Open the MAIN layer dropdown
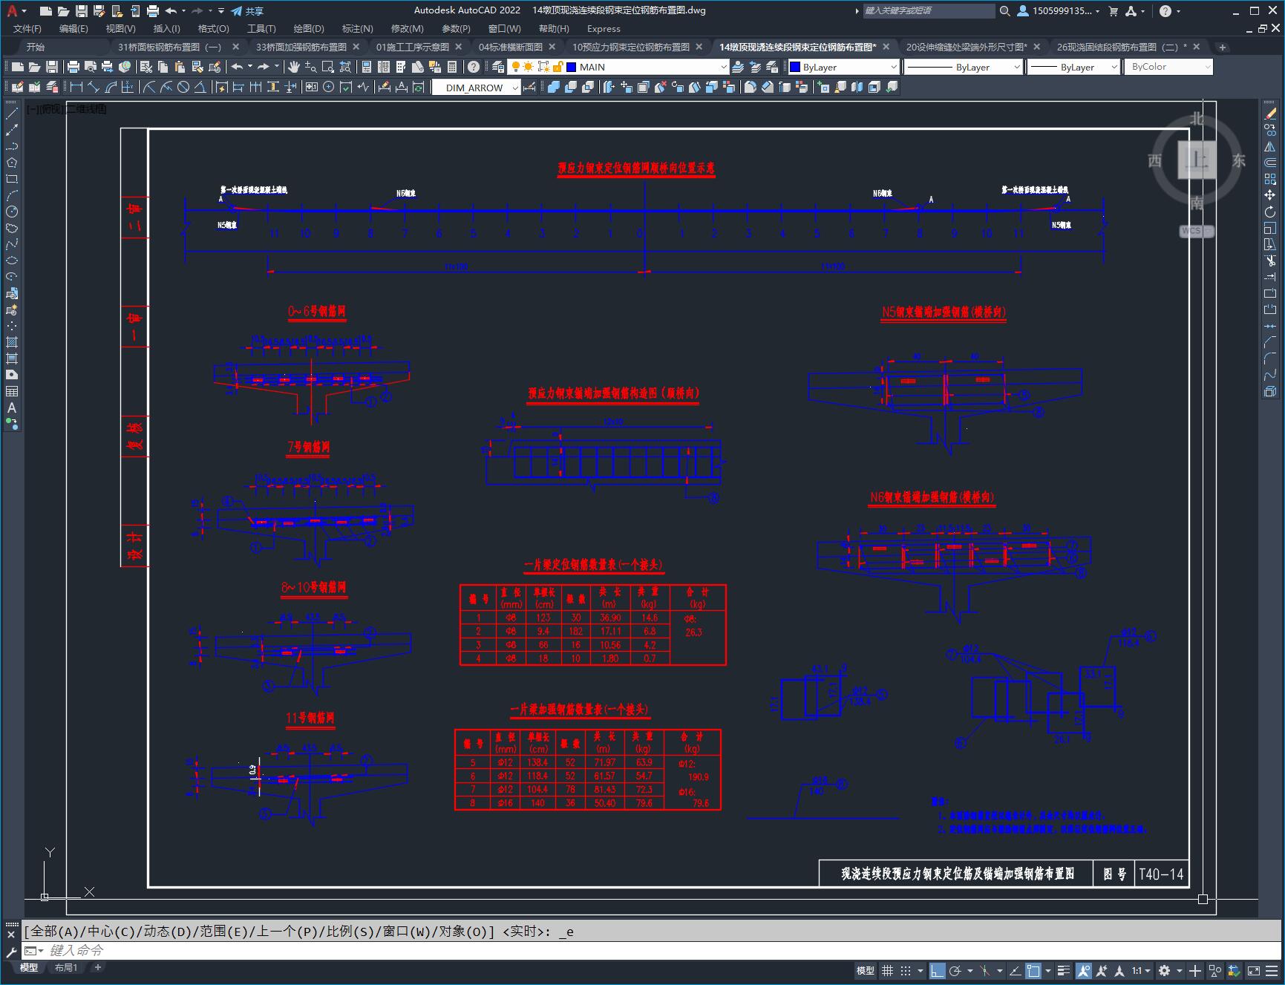 (617, 67)
